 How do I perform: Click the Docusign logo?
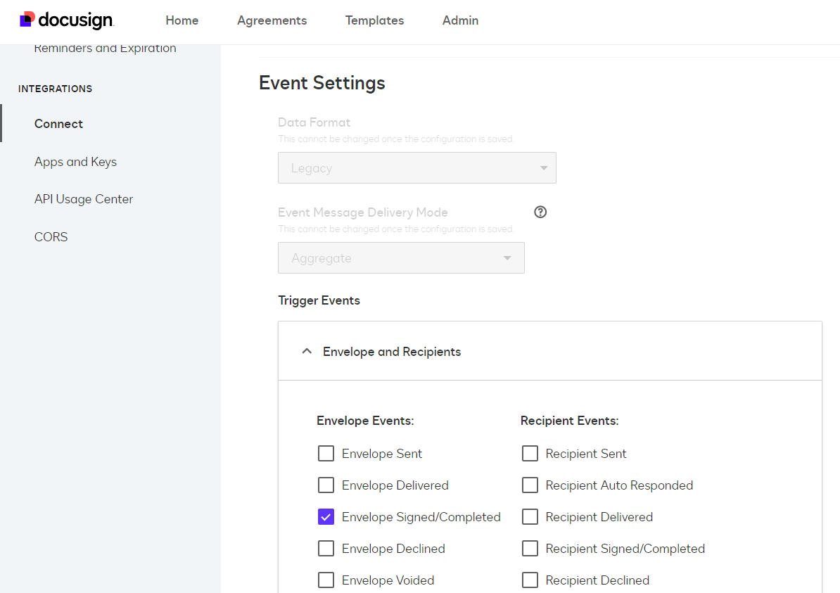point(66,20)
